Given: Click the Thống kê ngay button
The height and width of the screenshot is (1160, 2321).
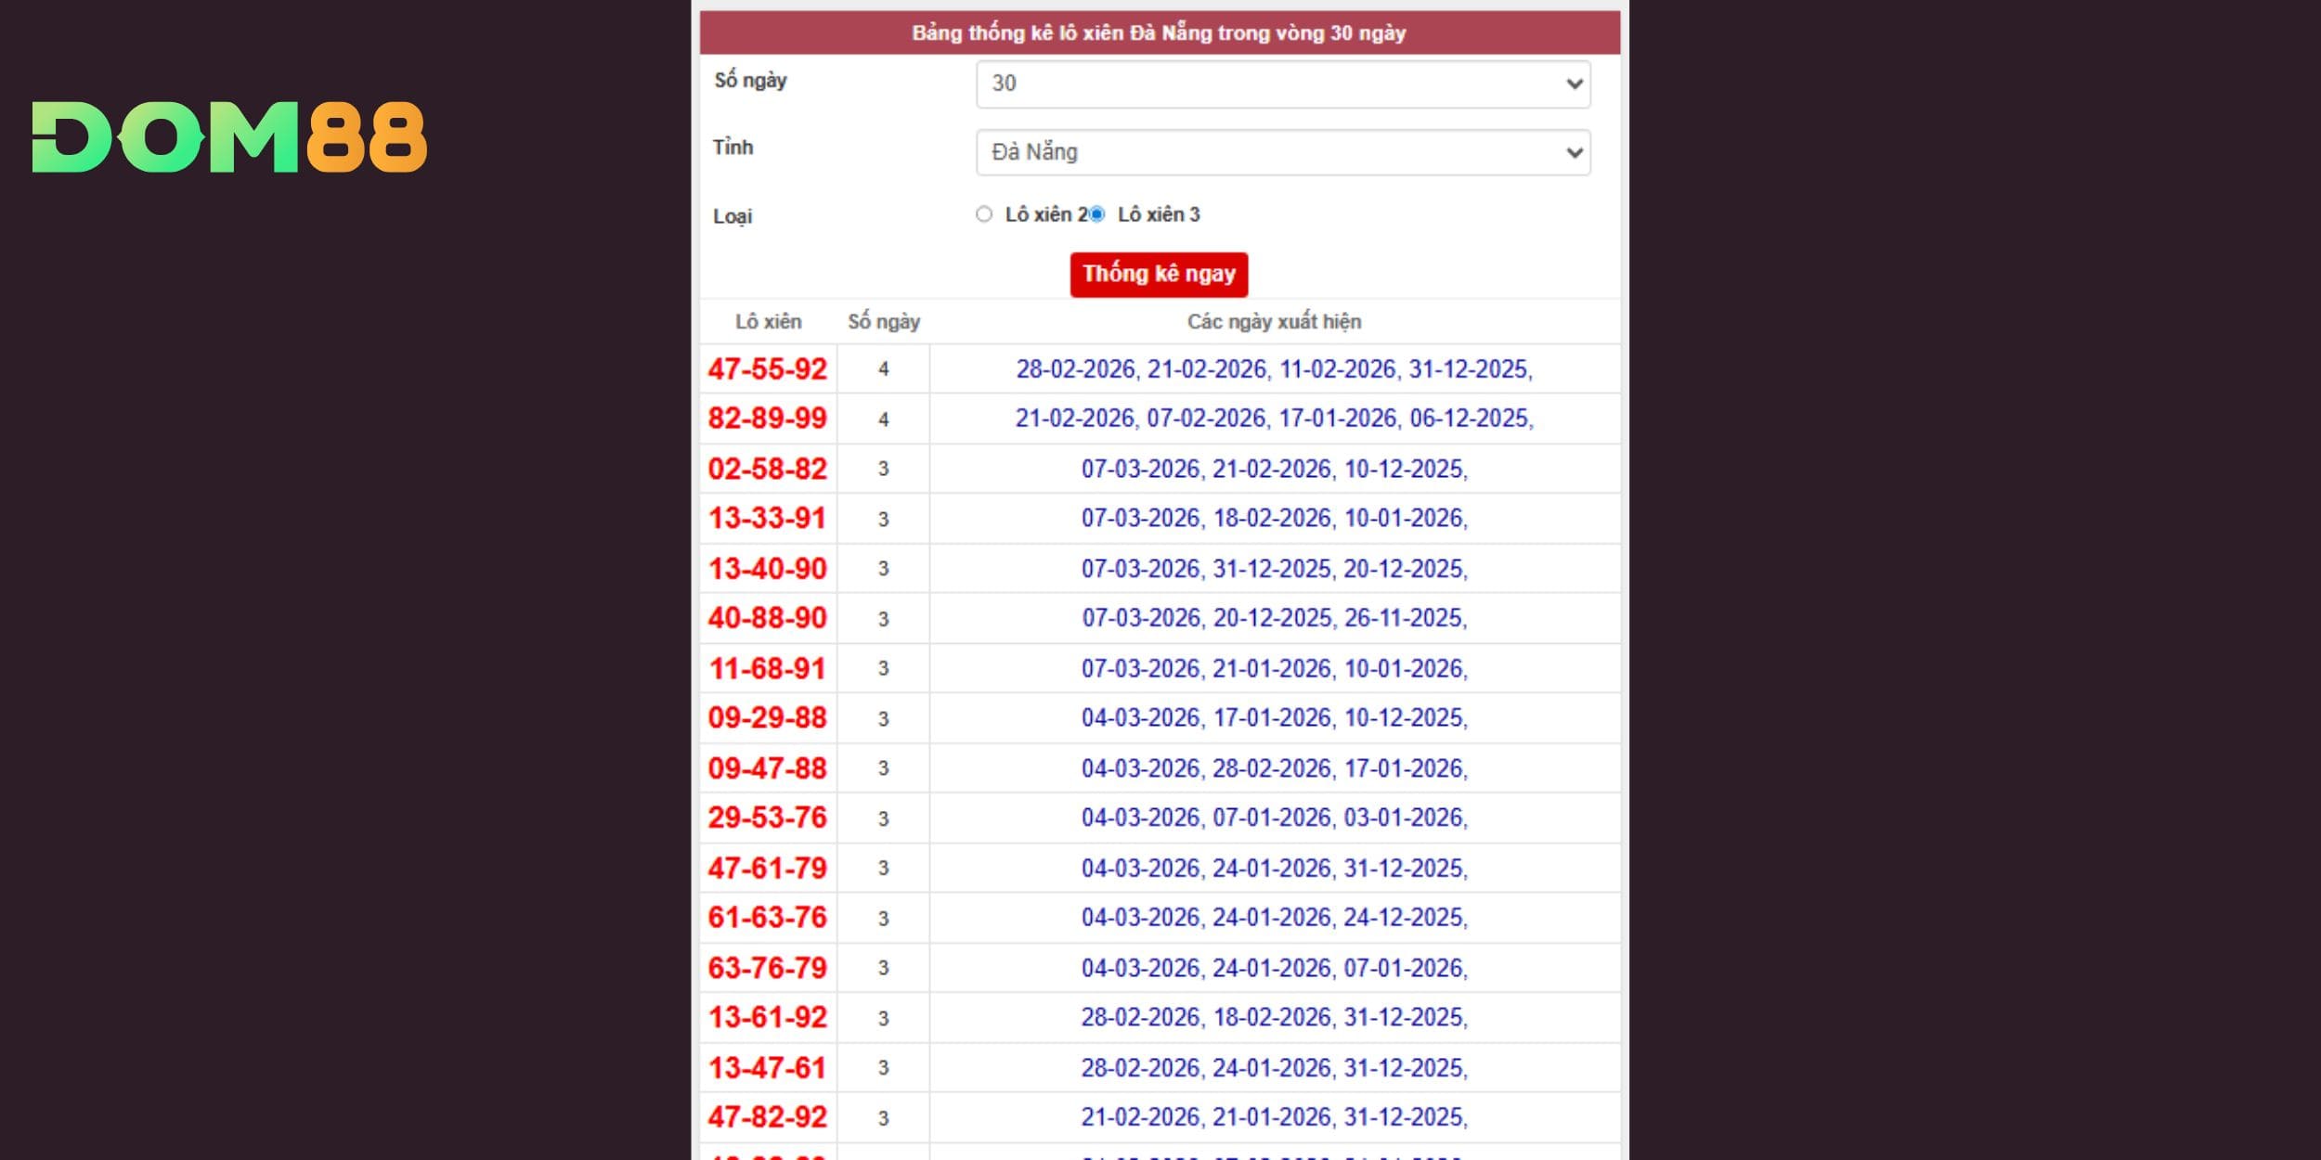Looking at the screenshot, I should click(1158, 274).
